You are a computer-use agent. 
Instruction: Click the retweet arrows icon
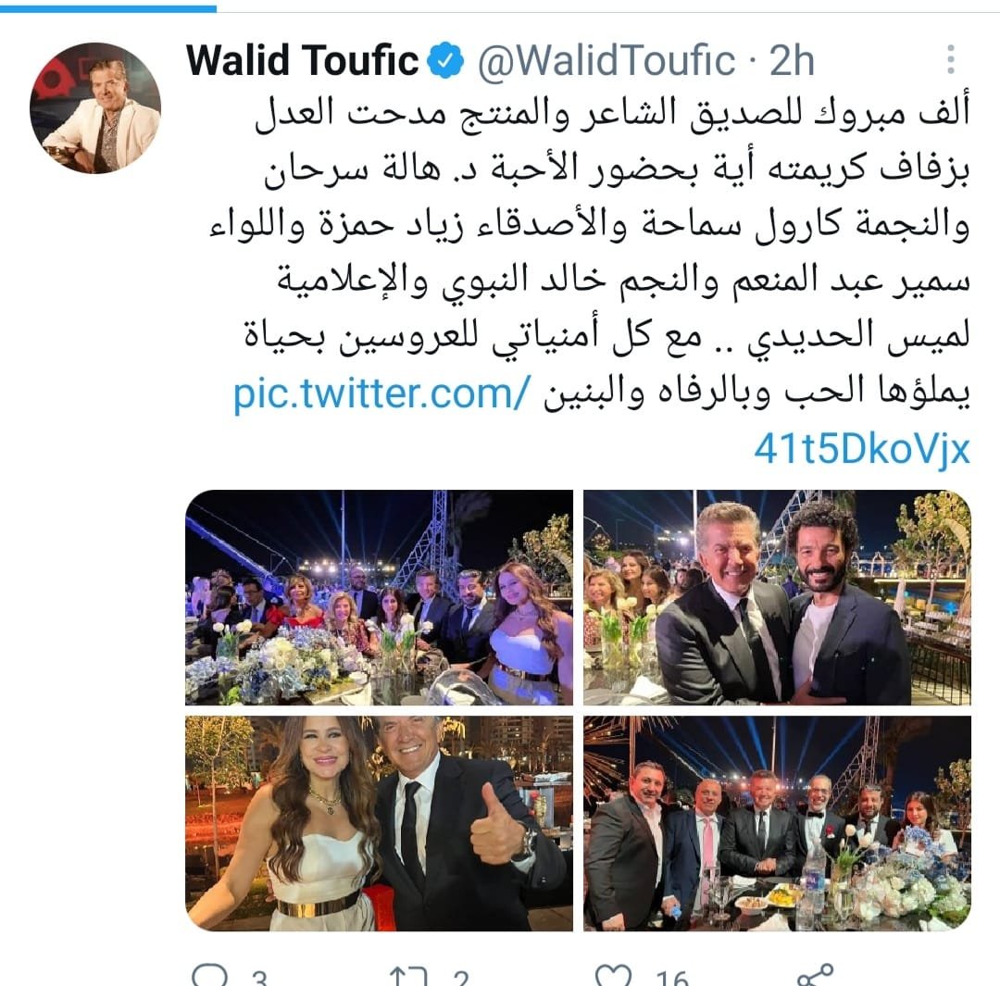[x=408, y=976]
